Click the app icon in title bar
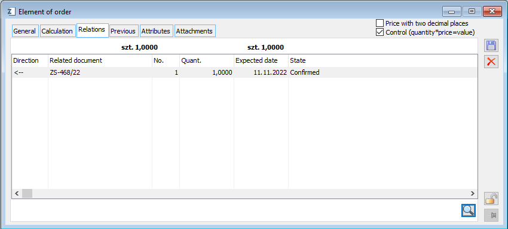The width and height of the screenshot is (508, 229). [x=11, y=12]
